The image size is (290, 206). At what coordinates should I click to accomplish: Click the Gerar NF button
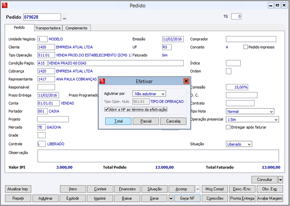(187, 198)
